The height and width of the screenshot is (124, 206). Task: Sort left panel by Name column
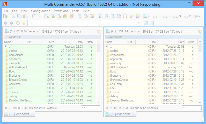(x=15, y=42)
